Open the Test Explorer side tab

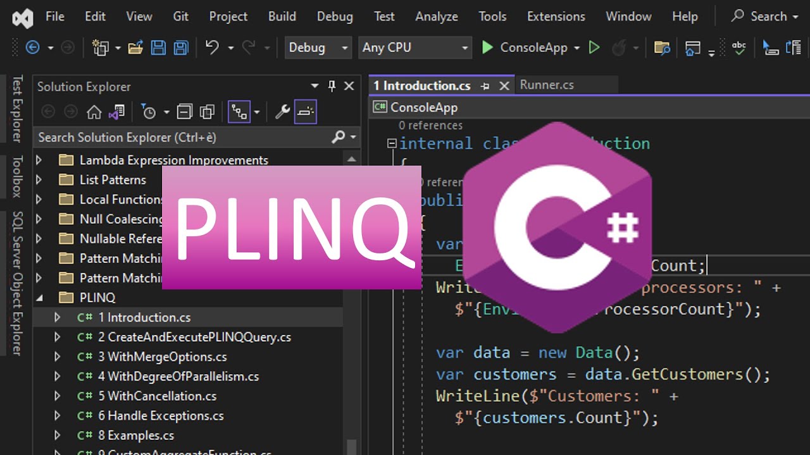(x=17, y=108)
